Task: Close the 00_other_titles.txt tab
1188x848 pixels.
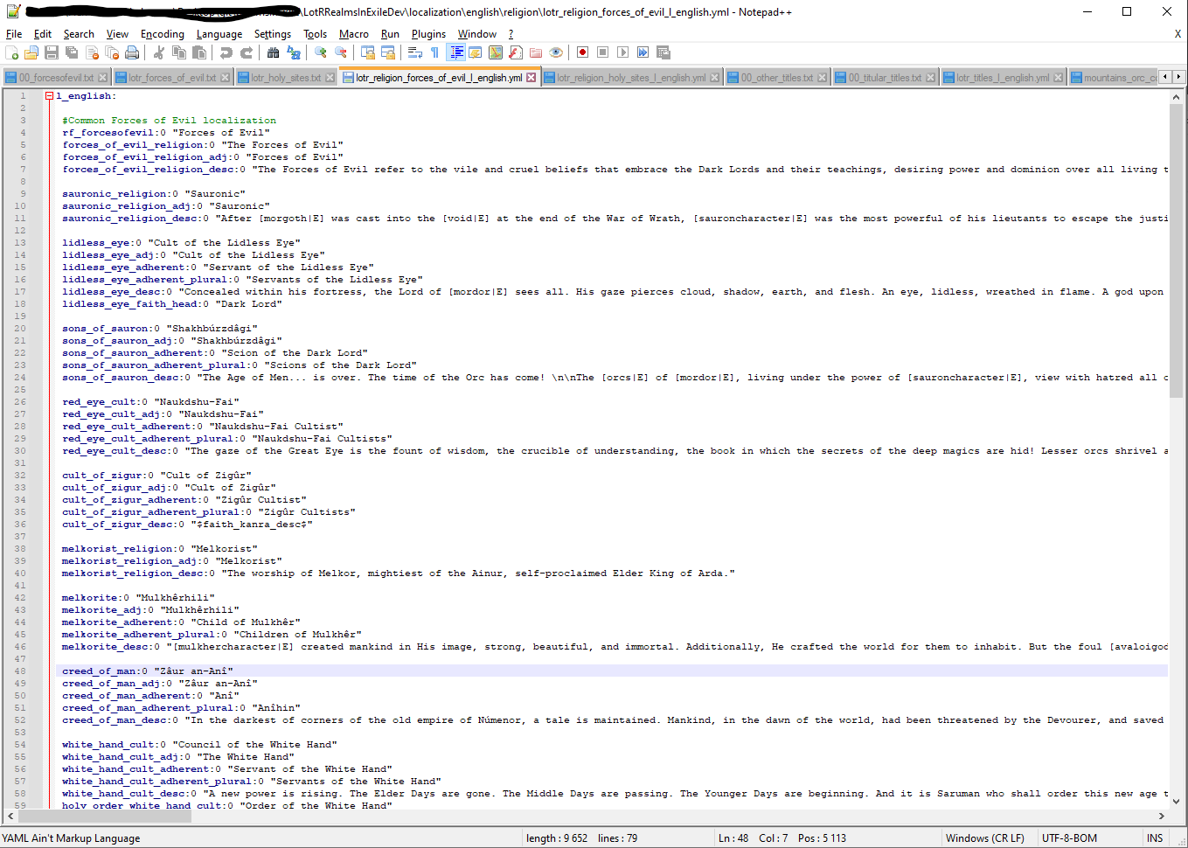Action: tap(823, 78)
